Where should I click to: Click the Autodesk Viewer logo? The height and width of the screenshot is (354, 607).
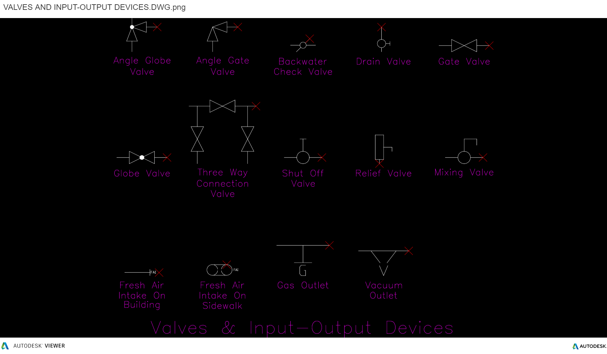(34, 346)
